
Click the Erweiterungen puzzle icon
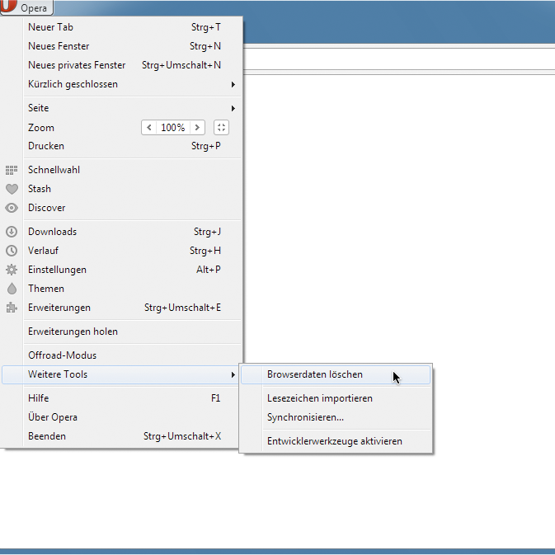[12, 308]
